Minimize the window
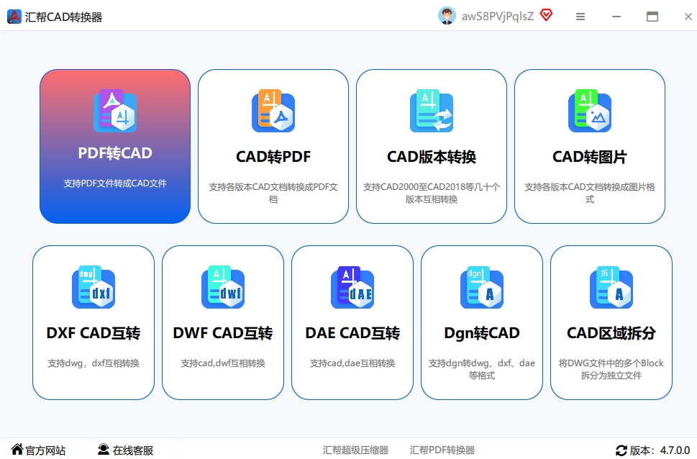The height and width of the screenshot is (459, 697). click(x=616, y=17)
